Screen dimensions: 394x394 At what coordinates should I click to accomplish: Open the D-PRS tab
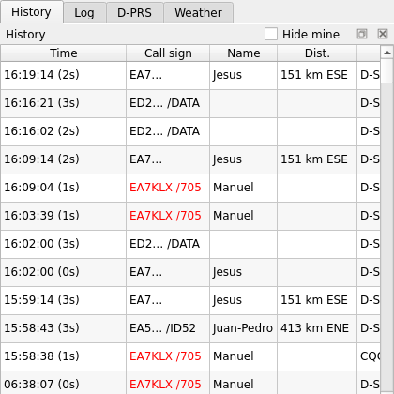pos(135,13)
